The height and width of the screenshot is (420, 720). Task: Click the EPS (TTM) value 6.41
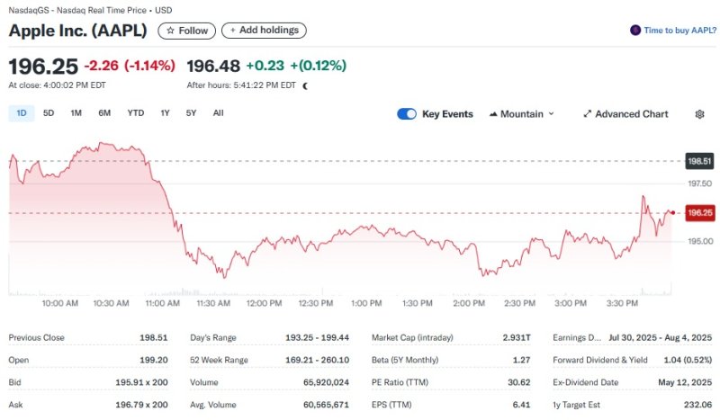pyautogui.click(x=521, y=405)
